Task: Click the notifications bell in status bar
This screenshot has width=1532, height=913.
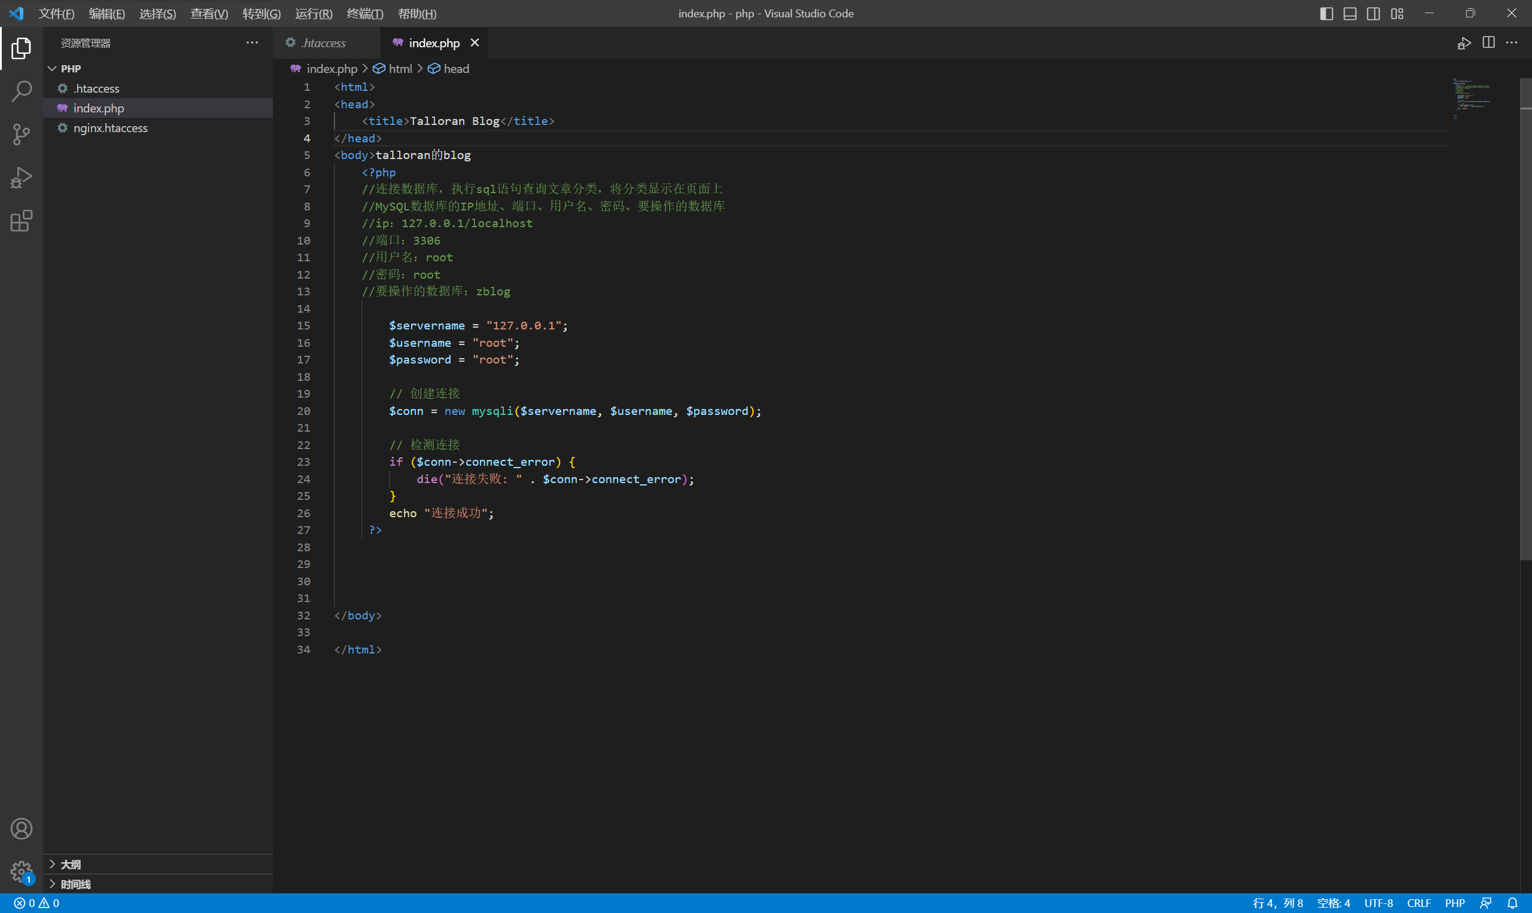Action: coord(1512,903)
